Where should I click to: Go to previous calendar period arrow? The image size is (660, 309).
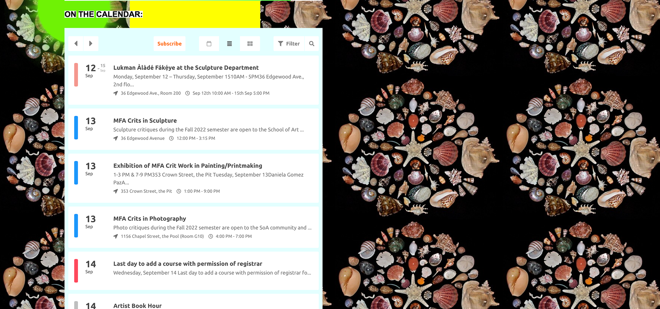pos(76,44)
